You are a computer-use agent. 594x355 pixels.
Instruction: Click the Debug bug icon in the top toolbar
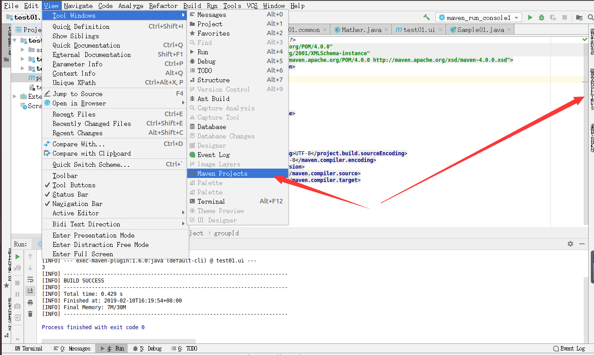tap(542, 17)
